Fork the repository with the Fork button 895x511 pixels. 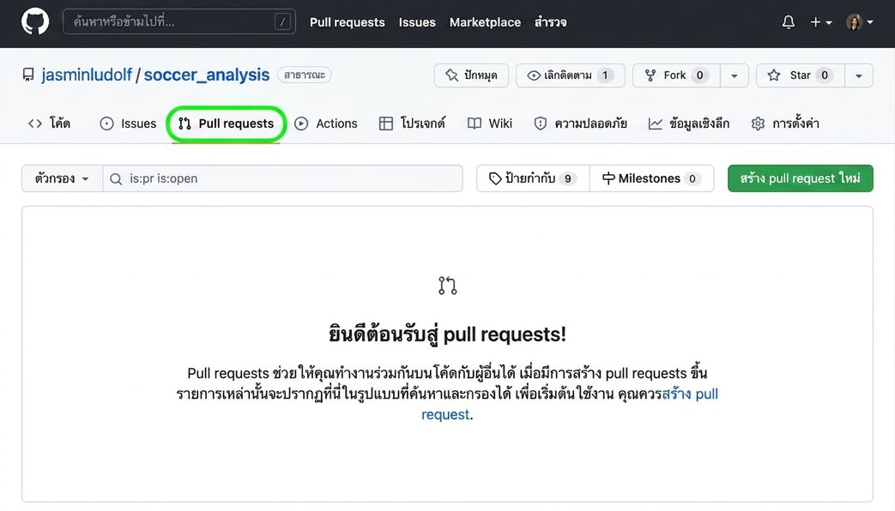(676, 75)
